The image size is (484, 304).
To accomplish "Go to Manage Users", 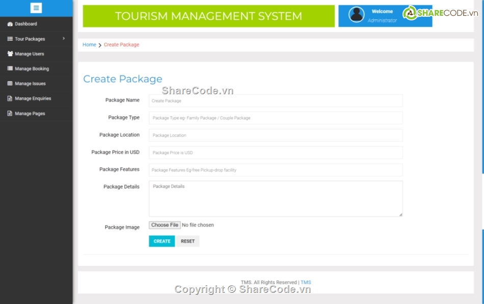I will click(36, 53).
